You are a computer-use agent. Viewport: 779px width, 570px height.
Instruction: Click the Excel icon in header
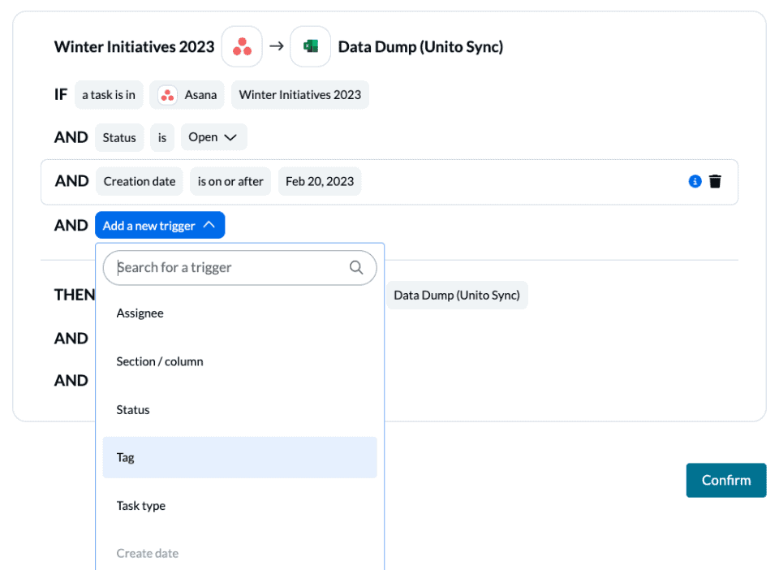tap(310, 47)
